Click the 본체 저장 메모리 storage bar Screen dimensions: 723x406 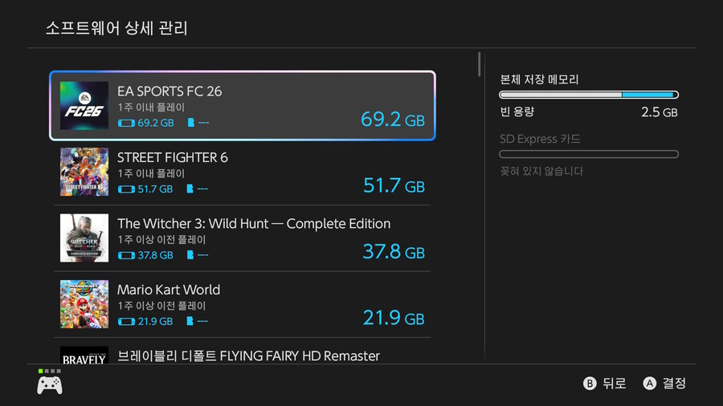pos(589,95)
